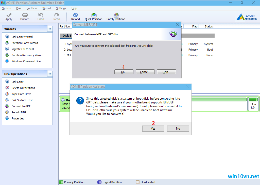Collapse the Disk Operations panel
The width and height of the screenshot is (260, 185).
[50, 74]
